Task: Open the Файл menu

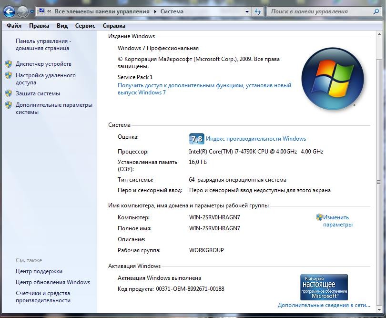Action: 14,26
